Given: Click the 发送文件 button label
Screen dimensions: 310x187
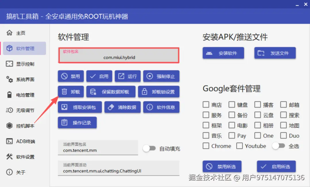Looking at the screenshot, I should [280, 53].
